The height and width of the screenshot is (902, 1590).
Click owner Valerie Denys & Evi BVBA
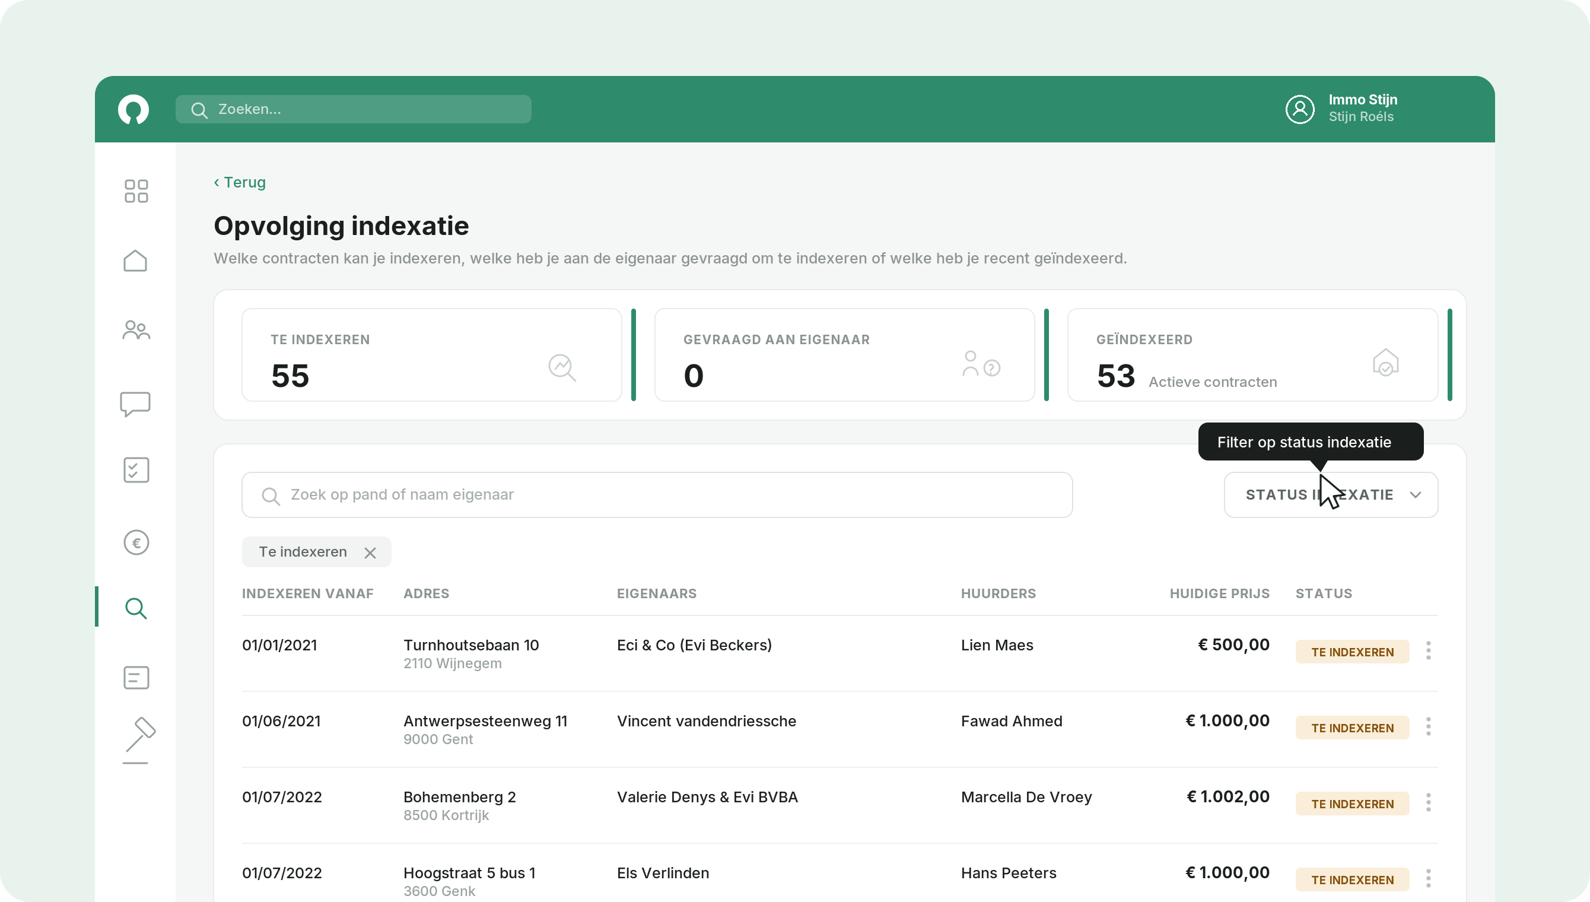(707, 797)
